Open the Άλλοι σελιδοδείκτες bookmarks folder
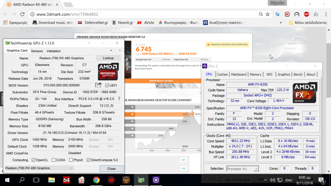This screenshot has width=331, height=186. pyautogui.click(x=308, y=23)
